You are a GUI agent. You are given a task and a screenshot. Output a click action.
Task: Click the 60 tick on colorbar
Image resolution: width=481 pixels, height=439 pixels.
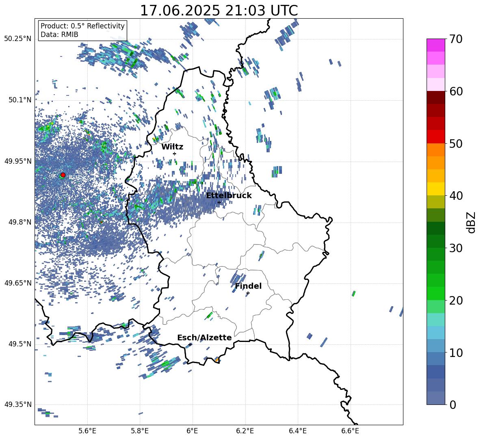456,91
